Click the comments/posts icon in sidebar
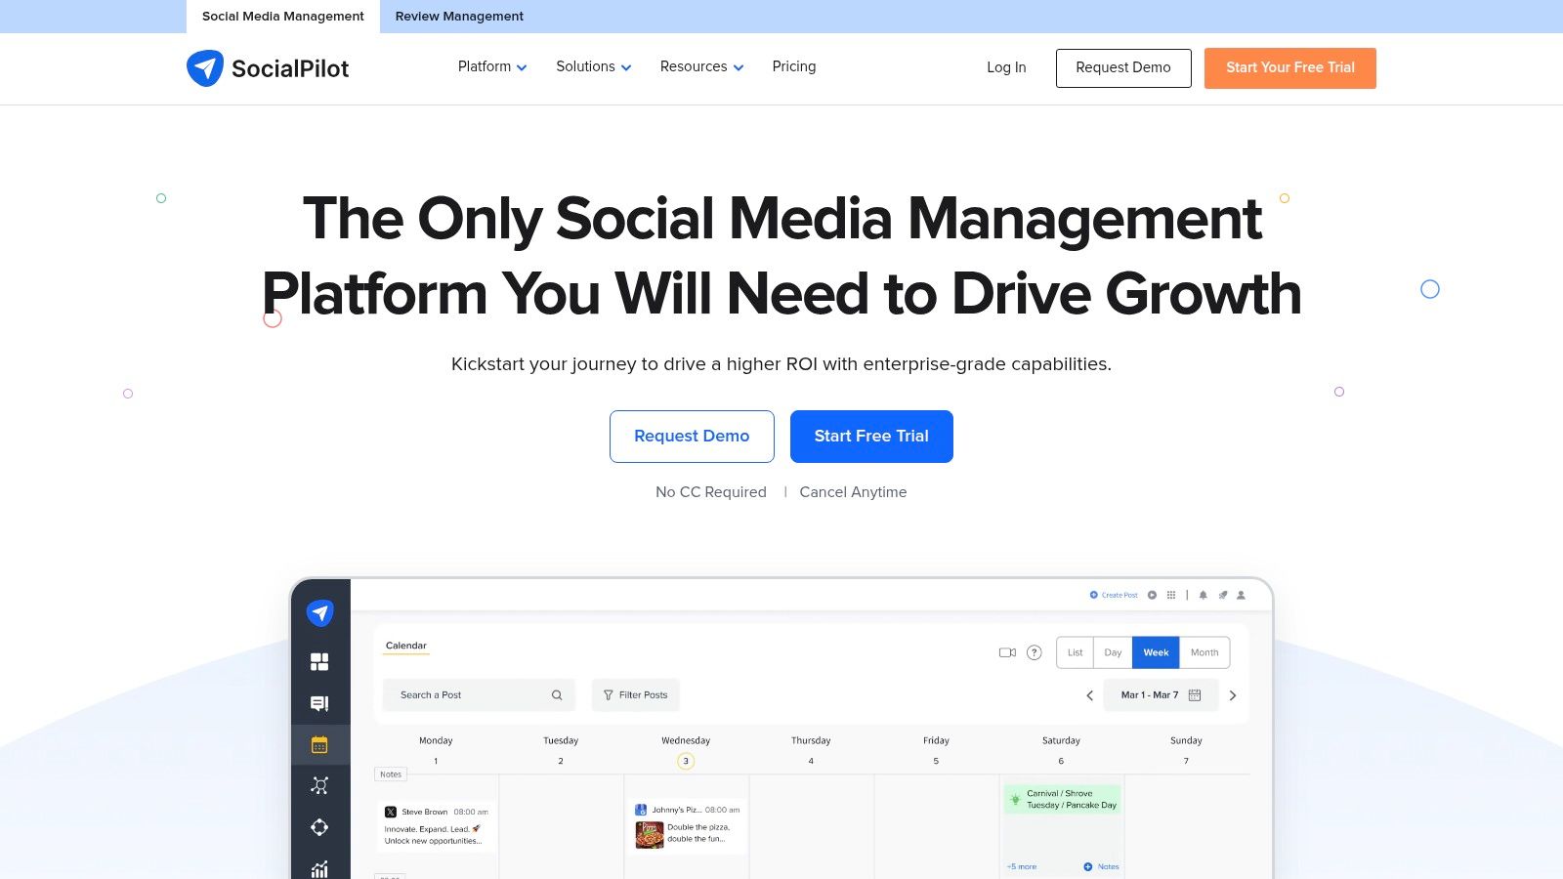This screenshot has height=879, width=1563. (319, 703)
